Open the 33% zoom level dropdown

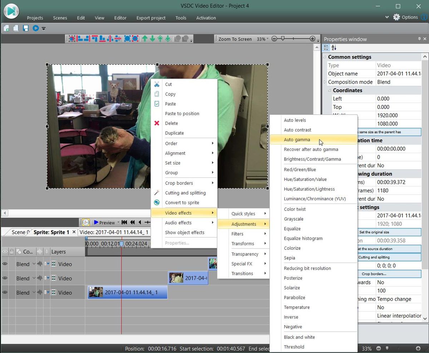point(267,39)
